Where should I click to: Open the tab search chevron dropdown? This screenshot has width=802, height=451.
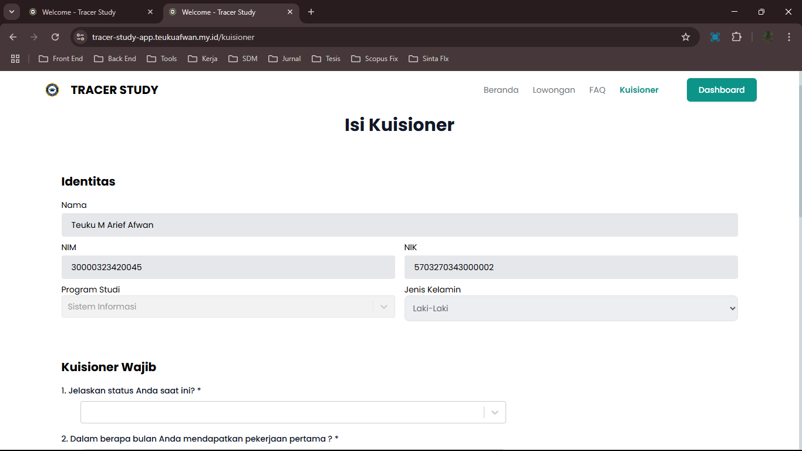[x=11, y=12]
